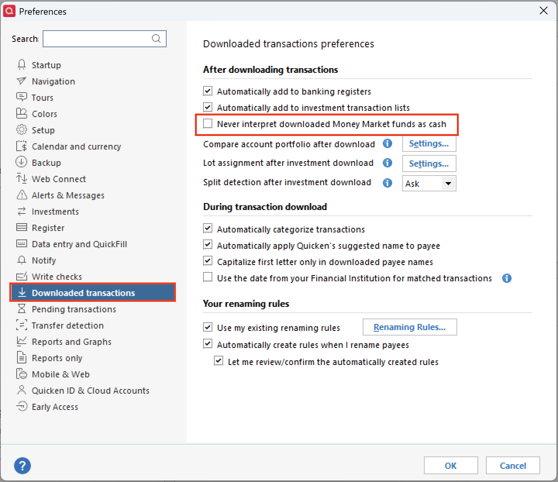Open the Transfer detection preferences
The image size is (558, 482).
tap(67, 325)
